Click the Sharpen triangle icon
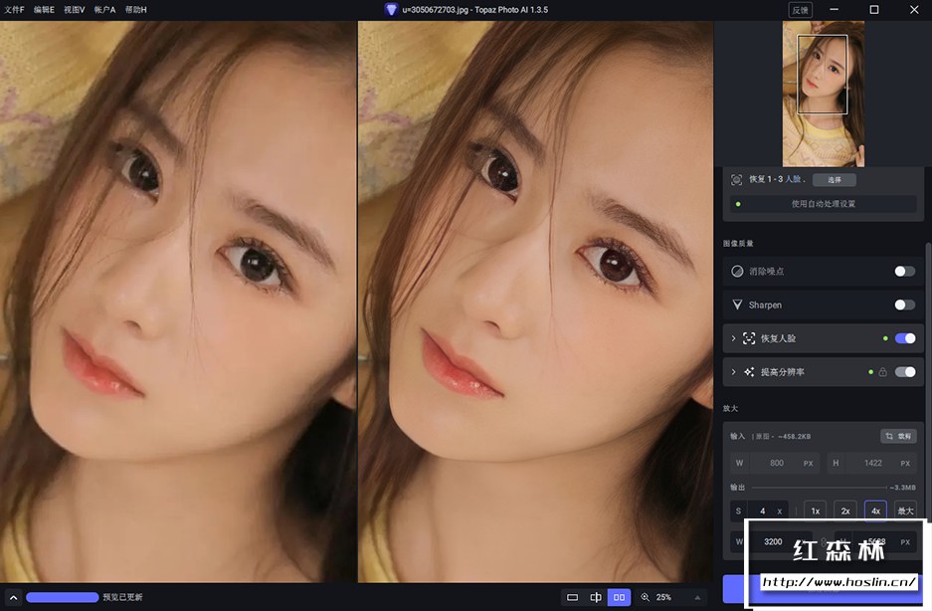This screenshot has width=932, height=611. point(737,305)
